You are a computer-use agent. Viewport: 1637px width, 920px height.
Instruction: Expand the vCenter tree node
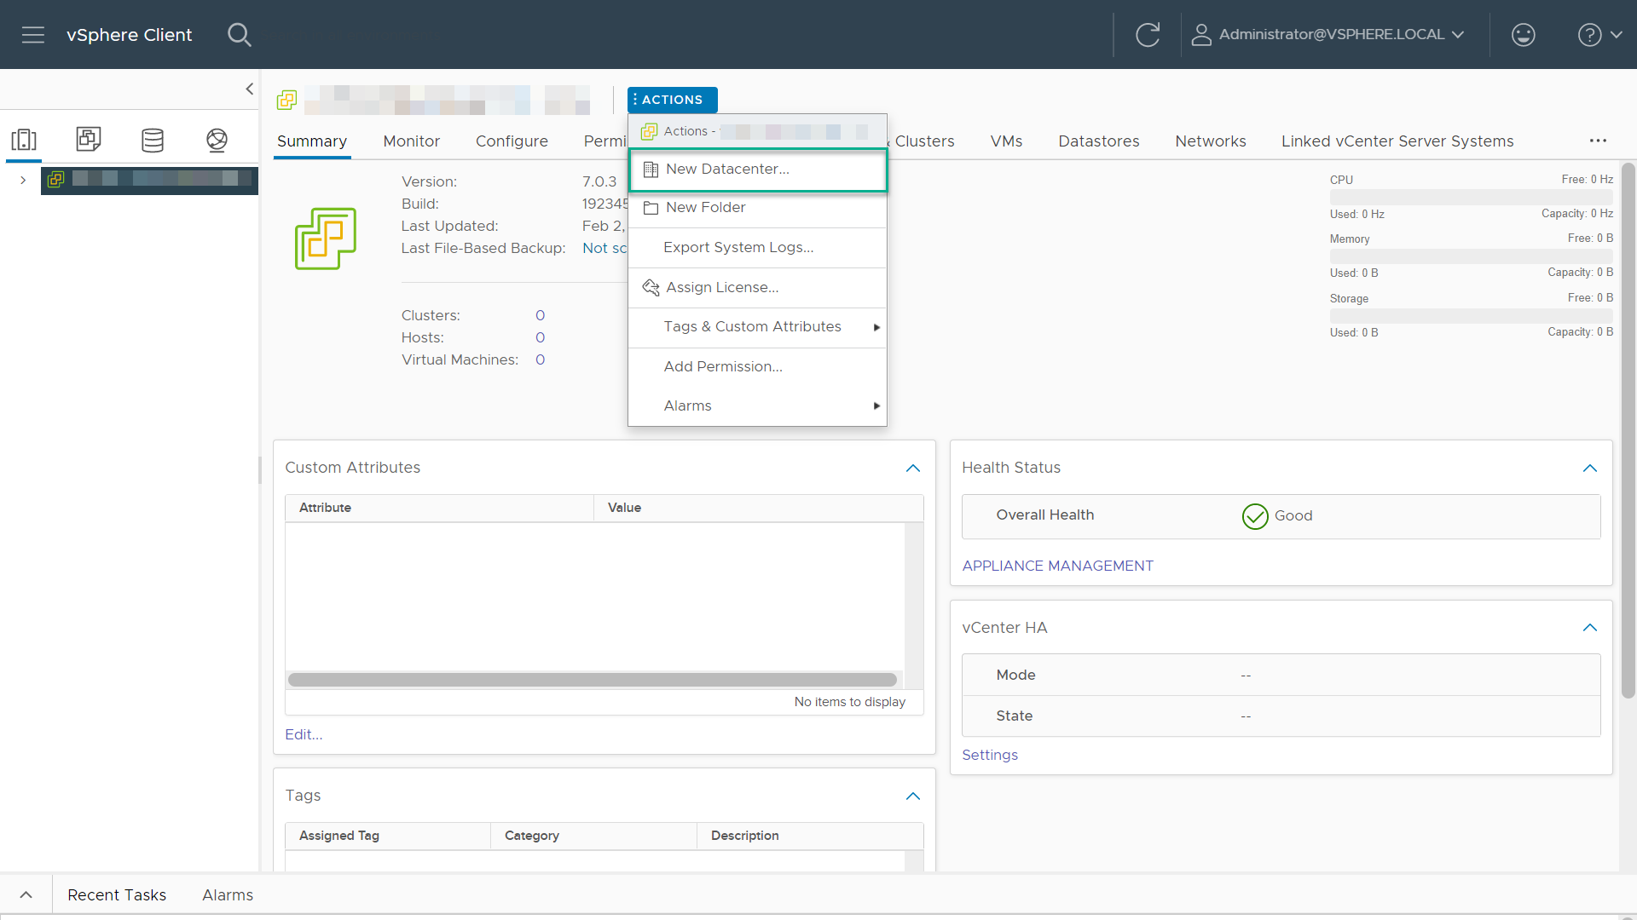coord(23,180)
